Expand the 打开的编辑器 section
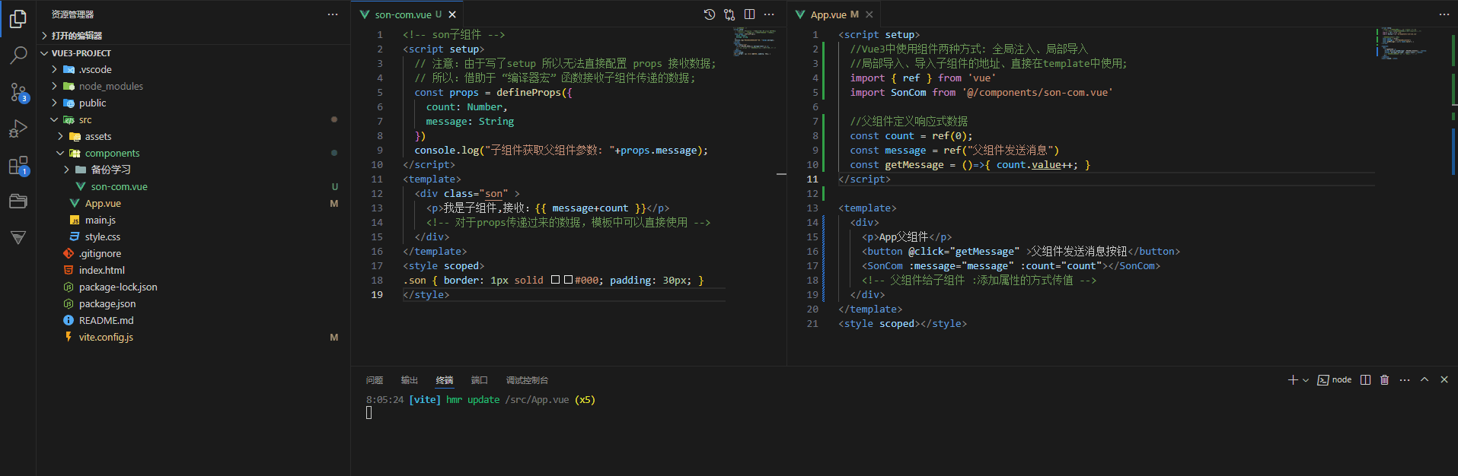The width and height of the screenshot is (1458, 476). tap(193, 36)
